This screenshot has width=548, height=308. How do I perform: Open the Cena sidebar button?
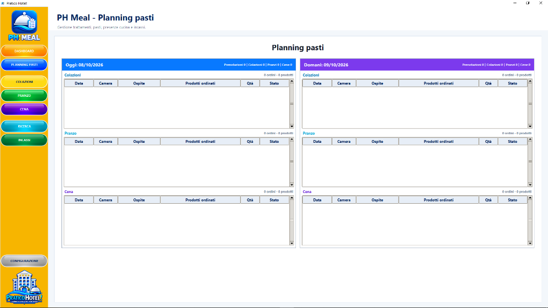coord(24,109)
